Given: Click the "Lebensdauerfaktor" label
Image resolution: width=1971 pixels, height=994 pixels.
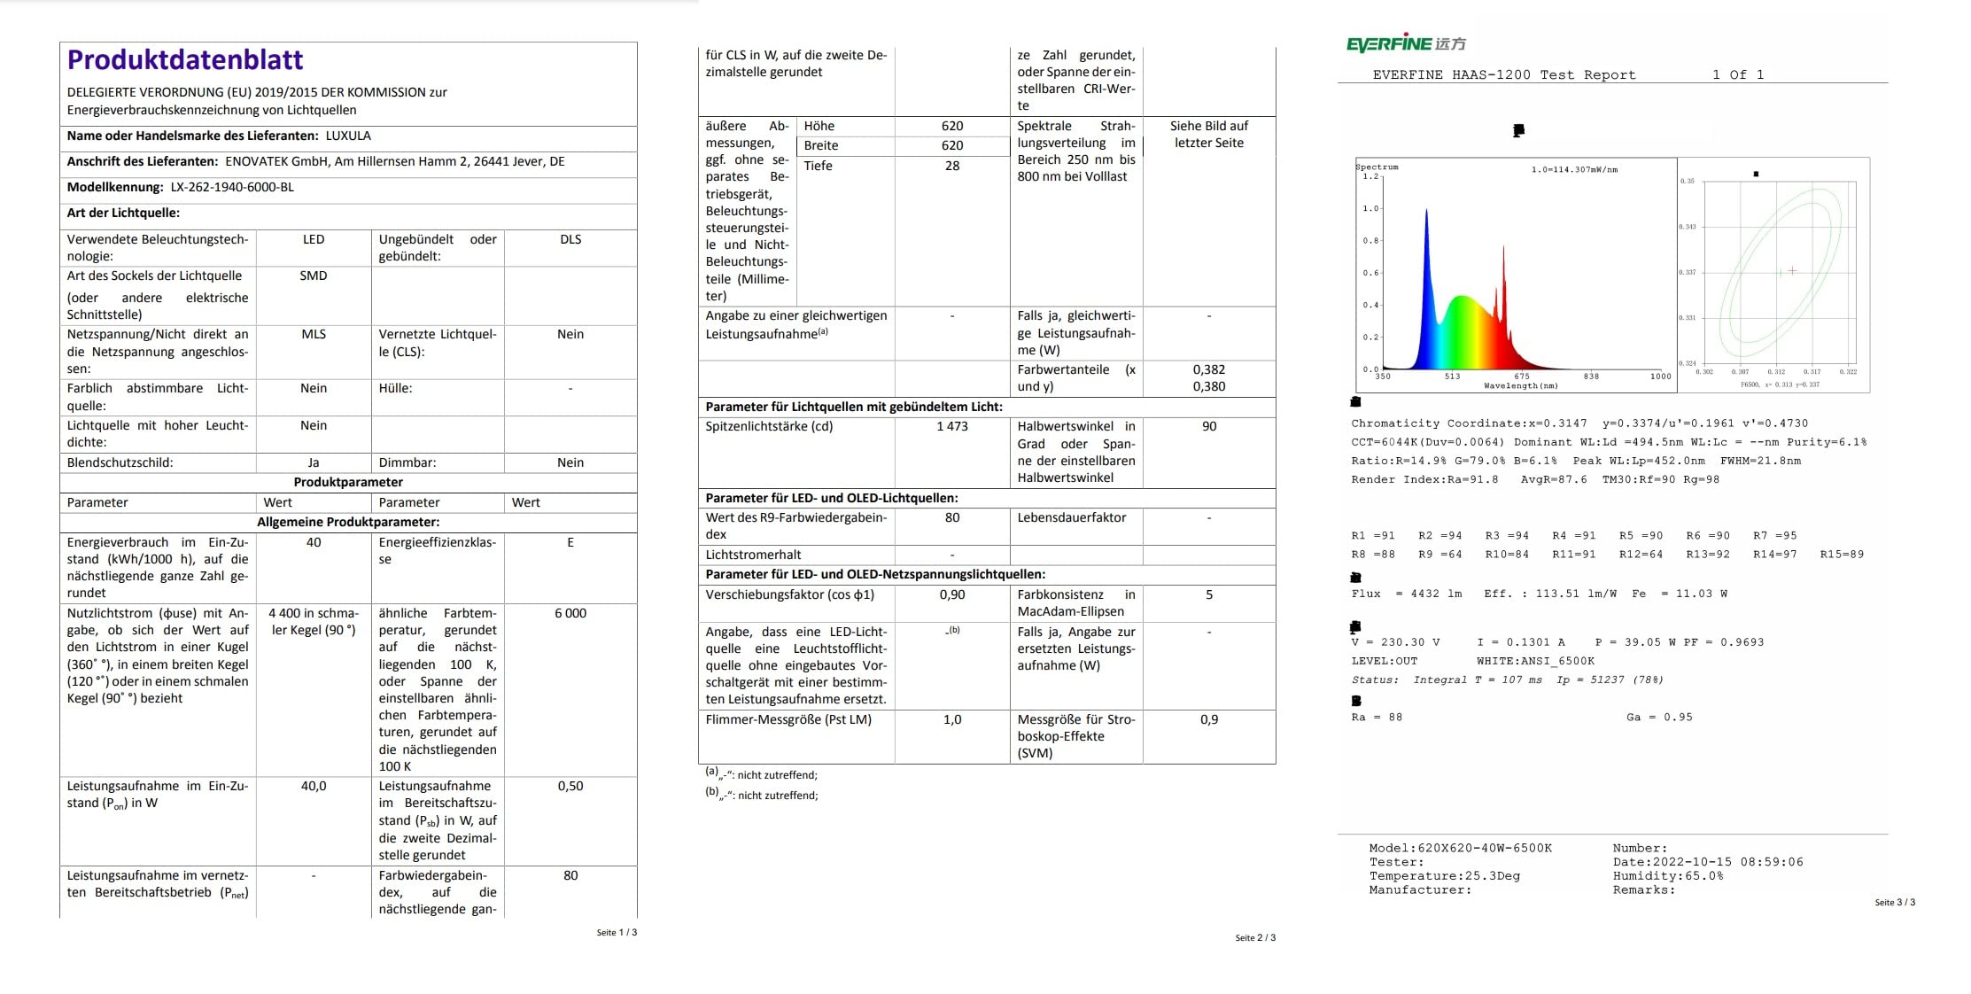Looking at the screenshot, I should click(1072, 517).
